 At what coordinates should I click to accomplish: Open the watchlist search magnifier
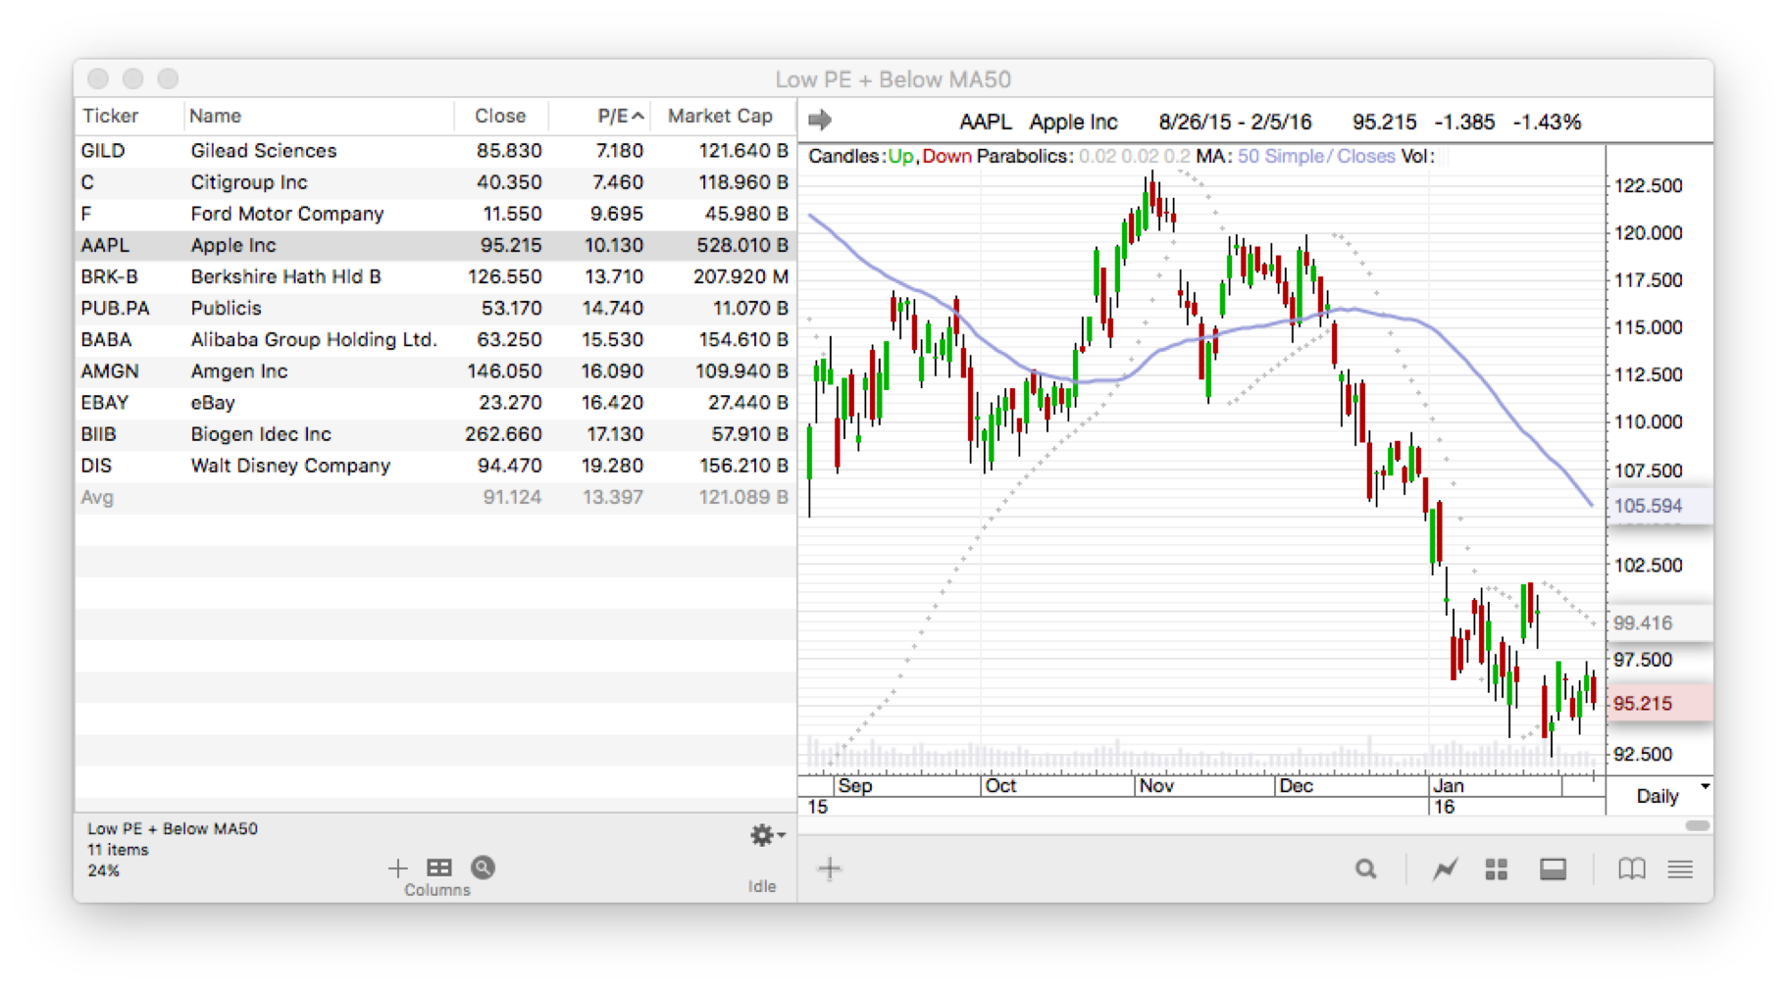point(483,867)
